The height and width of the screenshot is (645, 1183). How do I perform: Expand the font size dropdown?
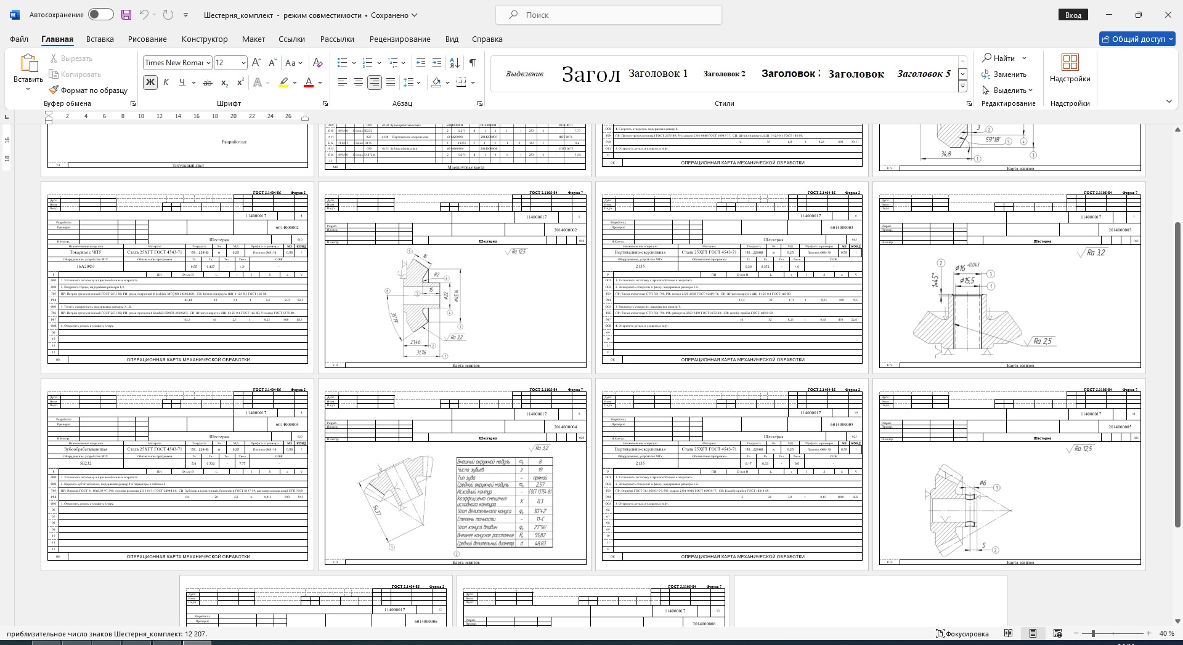[x=243, y=63]
